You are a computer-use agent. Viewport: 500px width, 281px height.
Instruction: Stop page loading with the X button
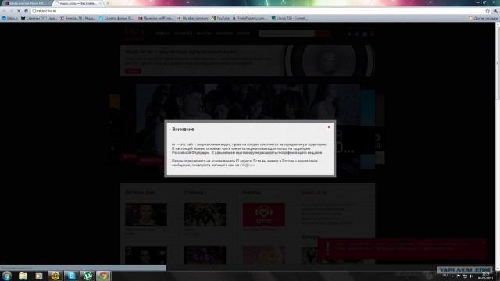pyautogui.click(x=19, y=11)
